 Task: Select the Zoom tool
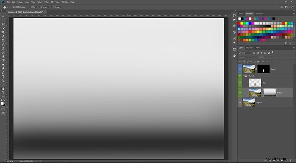tap(3, 93)
